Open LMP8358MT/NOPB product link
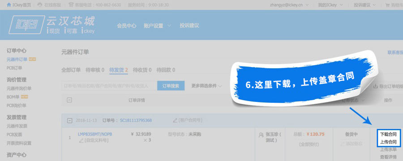Viewport: 403px width, 161px height. (95, 134)
